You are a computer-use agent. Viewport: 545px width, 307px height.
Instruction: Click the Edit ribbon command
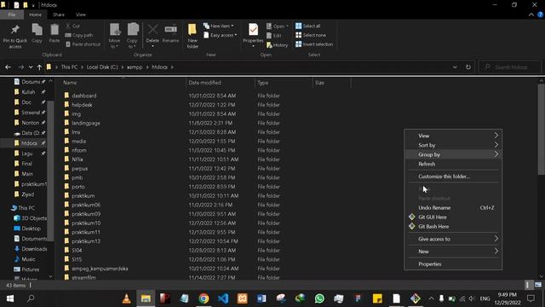(x=274, y=36)
